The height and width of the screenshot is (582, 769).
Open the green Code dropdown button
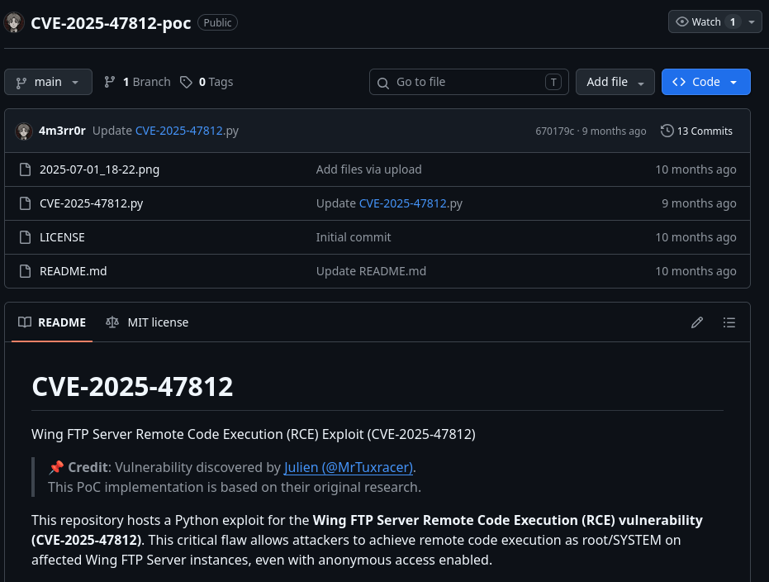(x=705, y=82)
